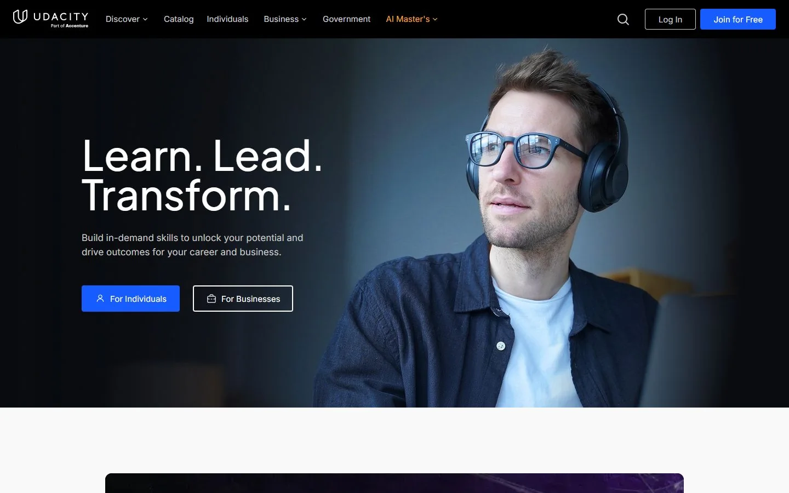Choose the For Businesses button
The width and height of the screenshot is (789, 493).
(x=243, y=299)
